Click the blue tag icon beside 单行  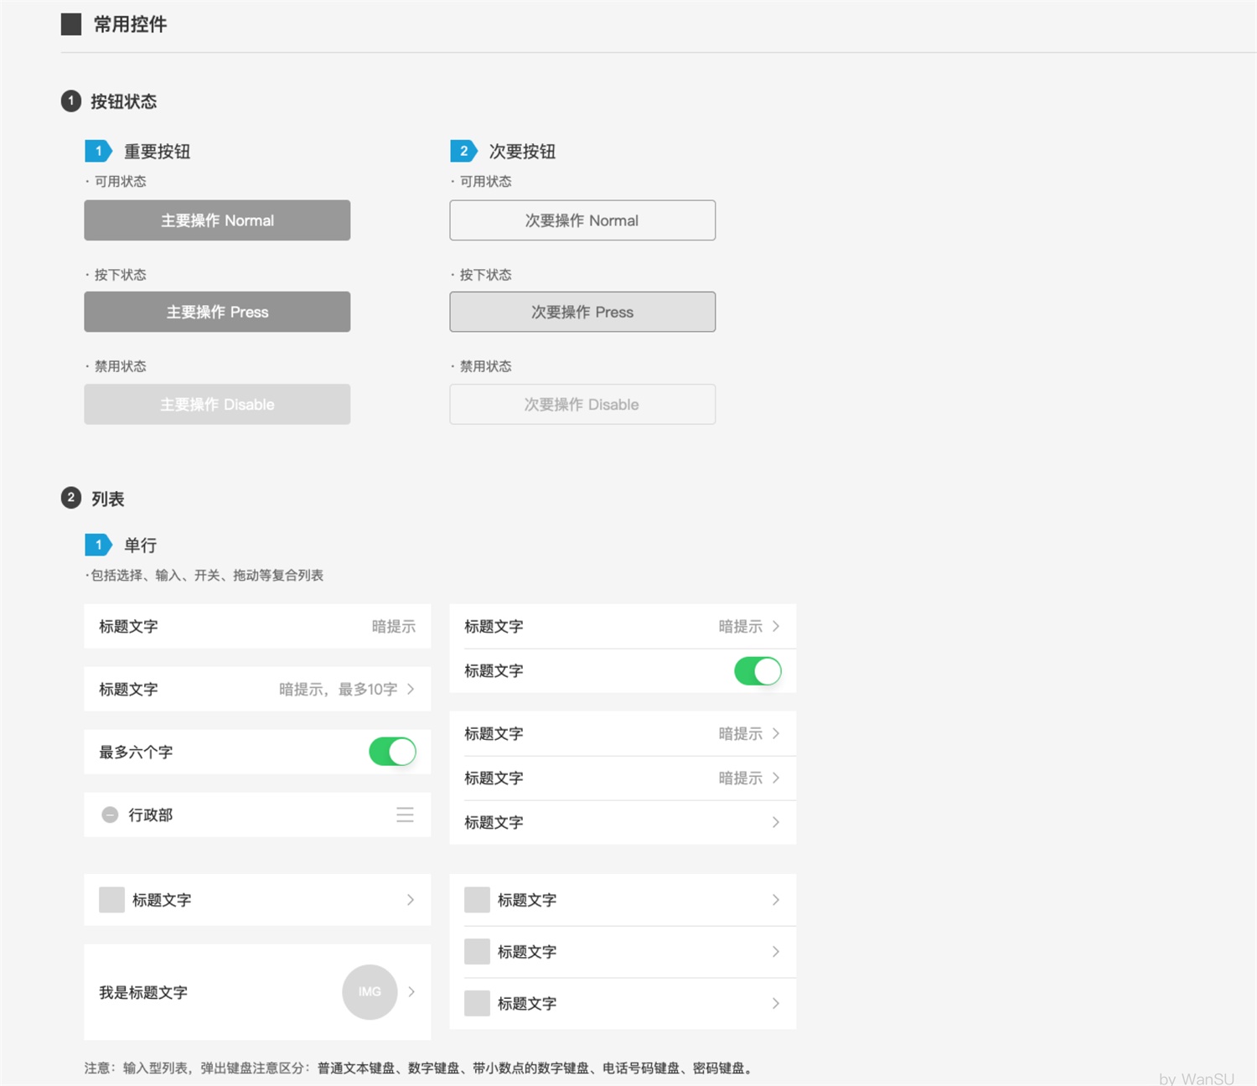point(98,545)
